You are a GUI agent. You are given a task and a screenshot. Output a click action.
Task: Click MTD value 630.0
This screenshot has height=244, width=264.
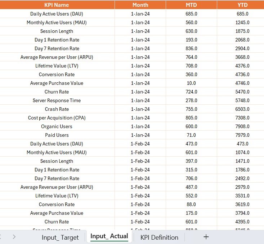[x=191, y=31]
